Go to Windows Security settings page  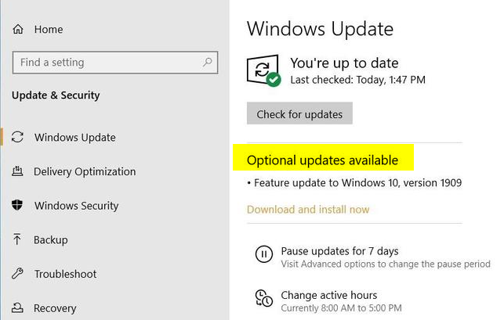click(x=77, y=206)
